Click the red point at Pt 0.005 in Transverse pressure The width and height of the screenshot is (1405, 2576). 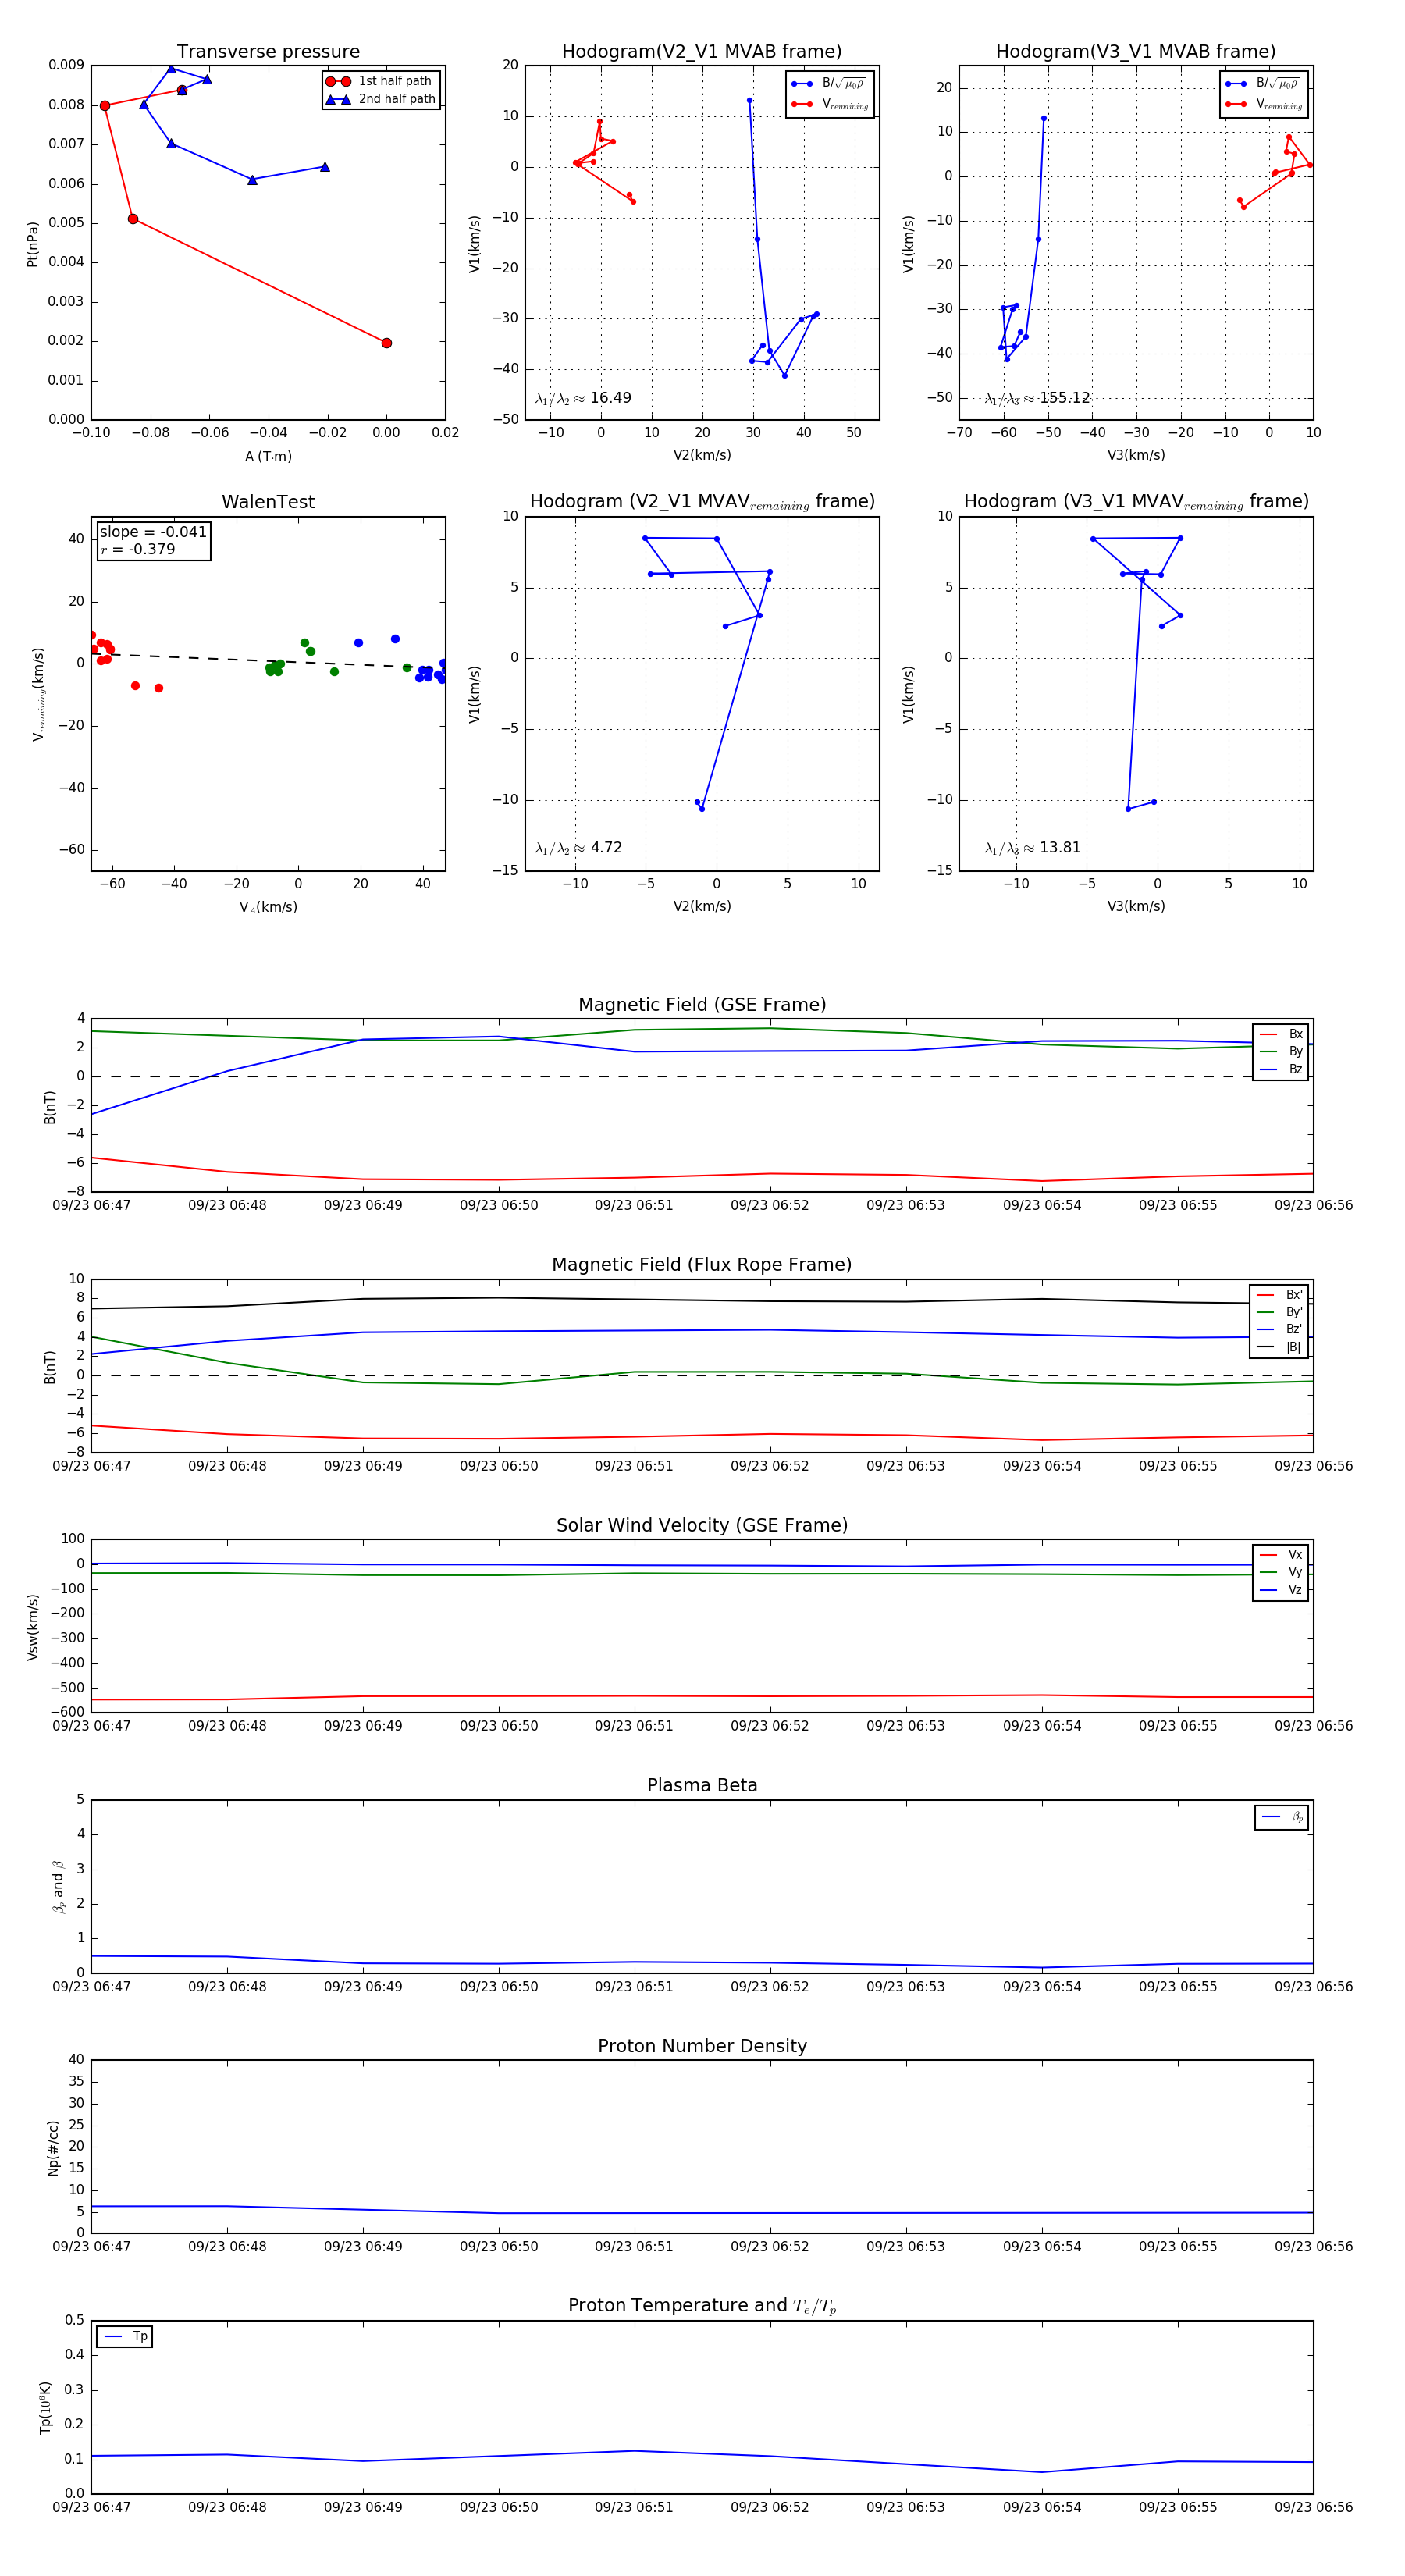133,219
